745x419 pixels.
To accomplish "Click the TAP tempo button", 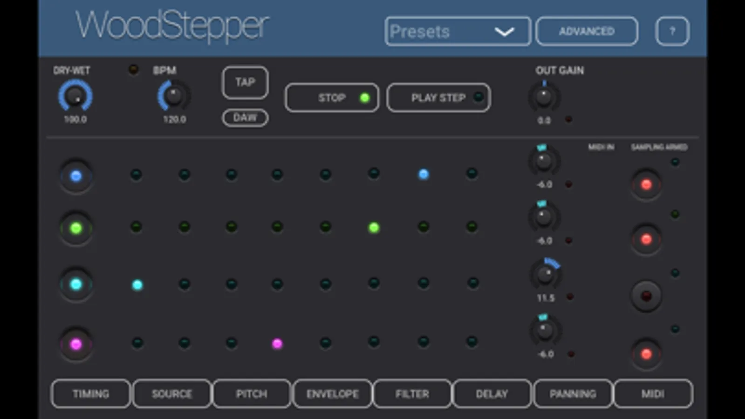I will pos(245,82).
